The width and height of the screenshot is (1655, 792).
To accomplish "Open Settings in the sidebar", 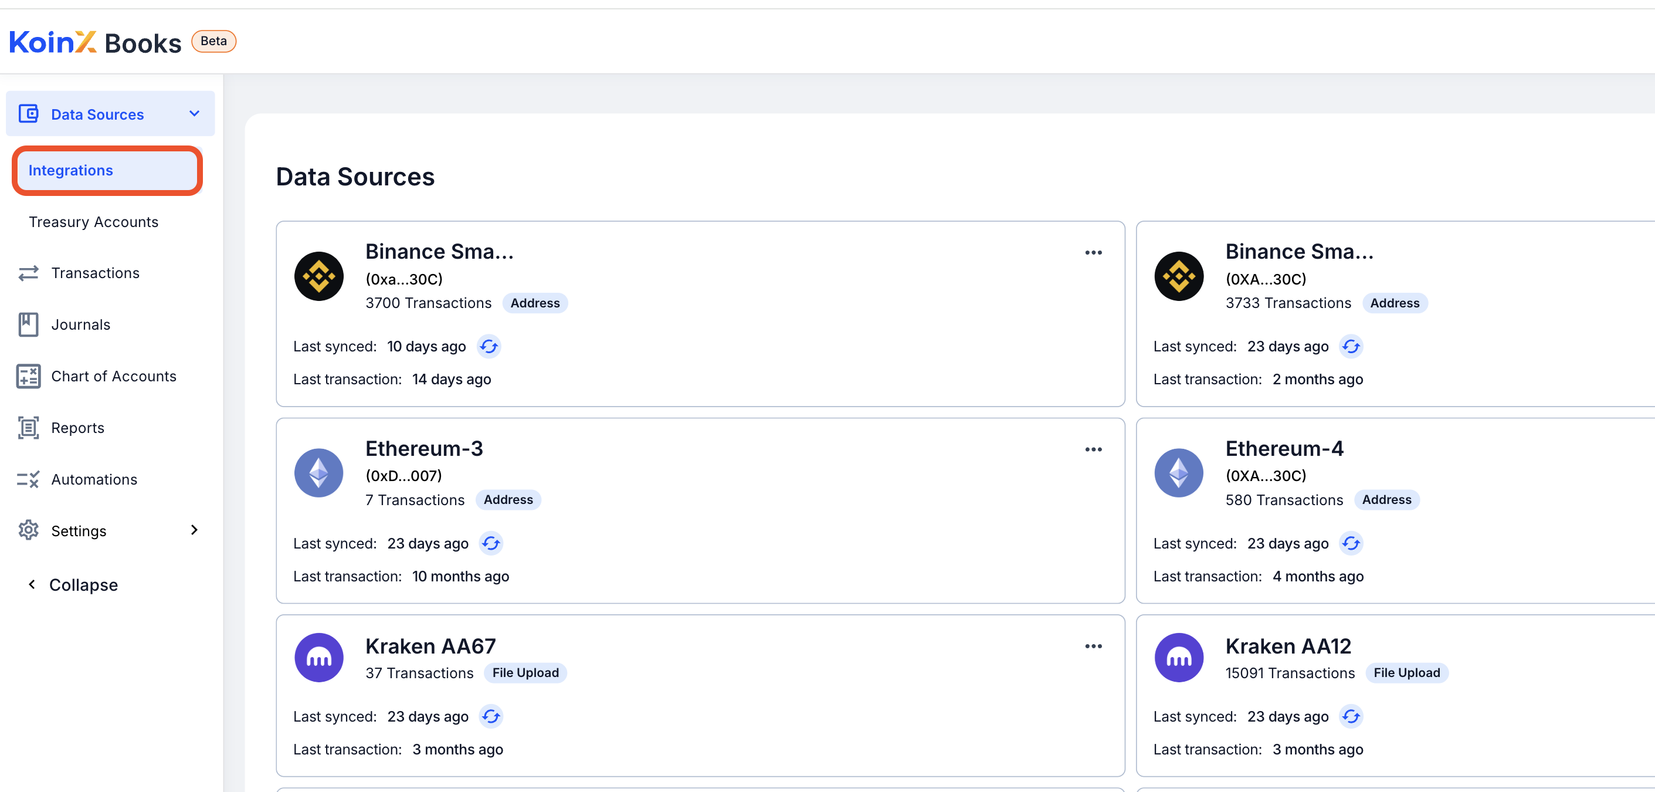I will (x=79, y=531).
